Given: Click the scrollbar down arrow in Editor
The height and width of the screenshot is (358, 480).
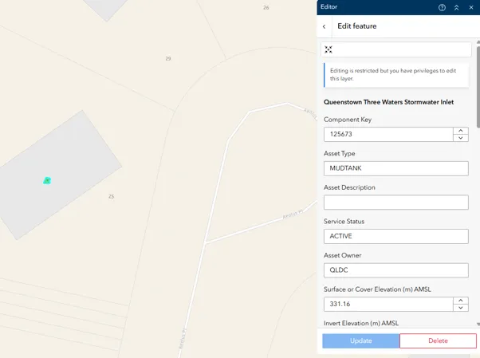Looking at the screenshot, I should pyautogui.click(x=478, y=325).
